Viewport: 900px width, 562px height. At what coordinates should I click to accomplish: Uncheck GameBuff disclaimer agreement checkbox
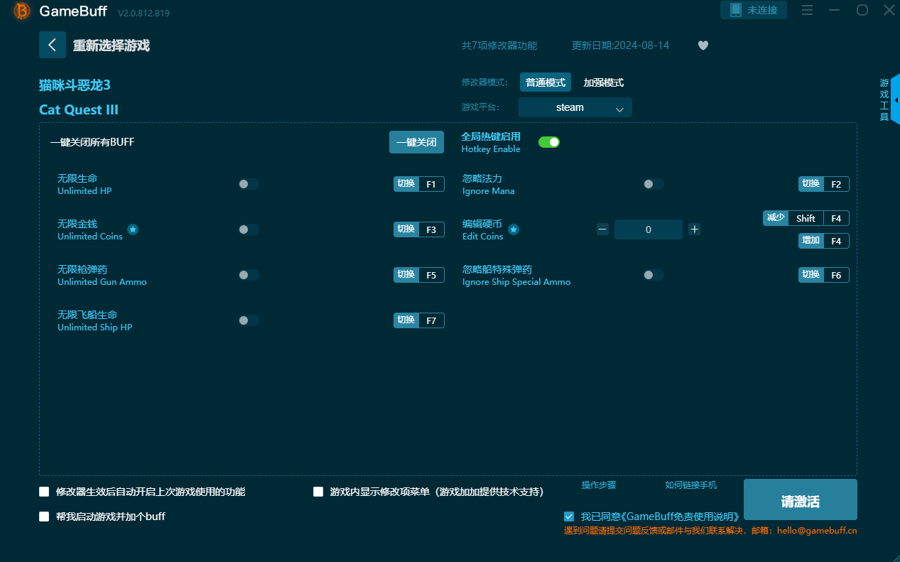[569, 517]
